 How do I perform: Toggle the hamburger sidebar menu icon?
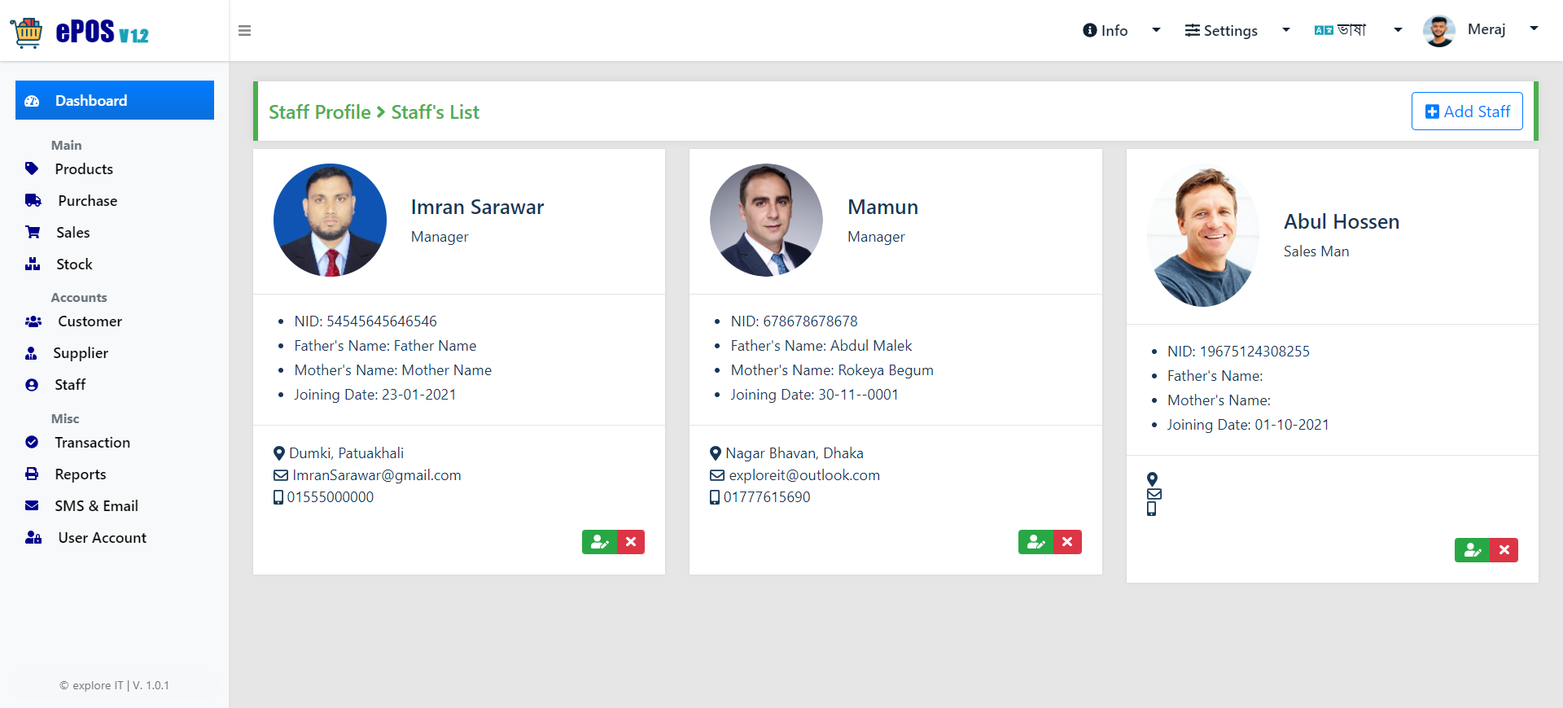click(244, 31)
